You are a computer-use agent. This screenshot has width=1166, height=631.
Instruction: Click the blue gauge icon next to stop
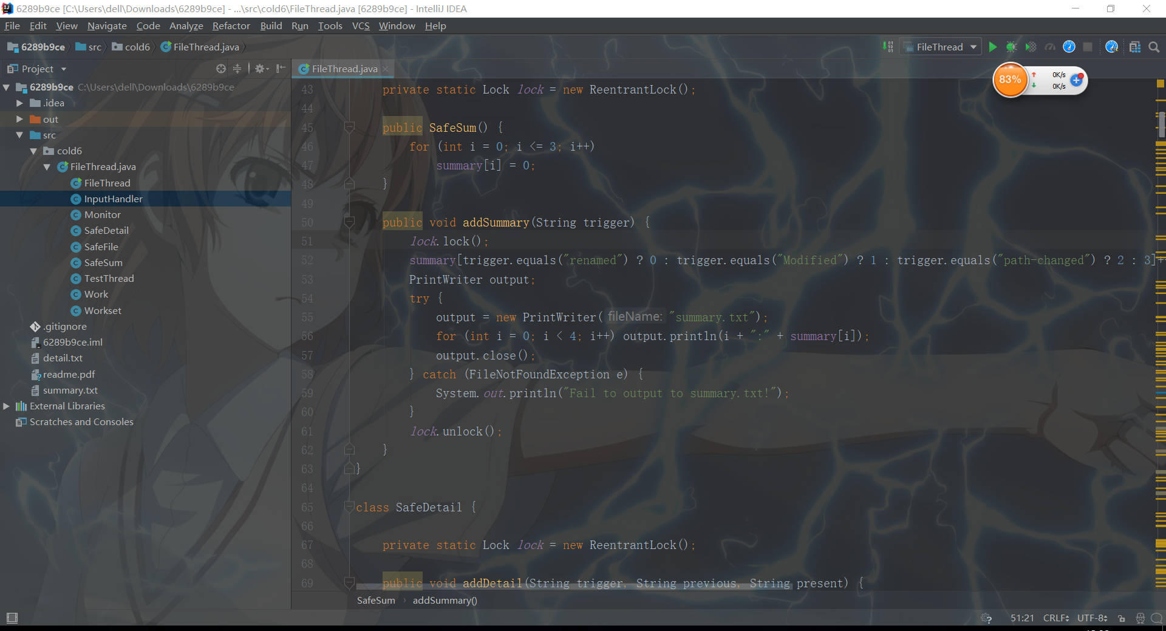pos(1069,47)
